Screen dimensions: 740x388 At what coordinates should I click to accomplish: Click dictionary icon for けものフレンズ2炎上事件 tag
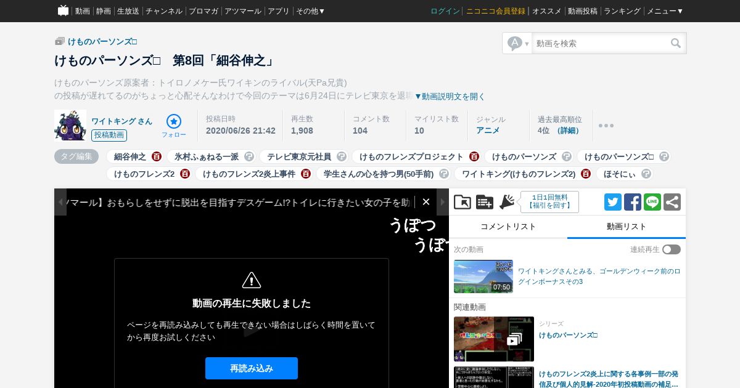click(306, 174)
